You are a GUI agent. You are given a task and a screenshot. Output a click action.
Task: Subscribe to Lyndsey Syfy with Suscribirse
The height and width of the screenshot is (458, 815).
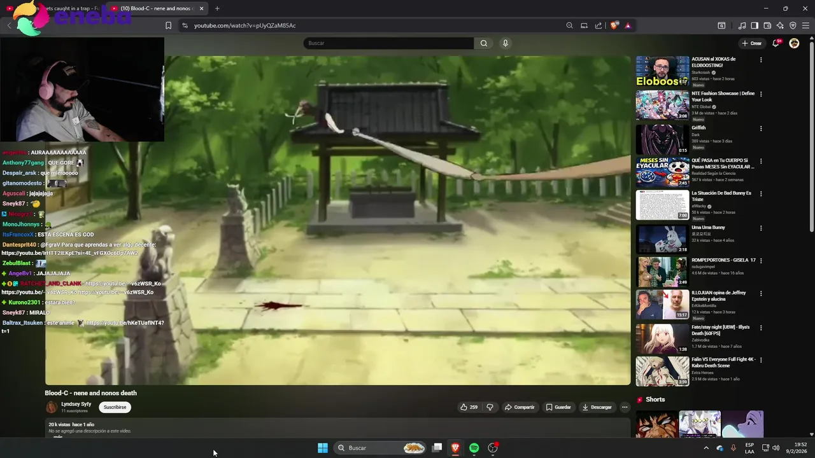point(115,407)
